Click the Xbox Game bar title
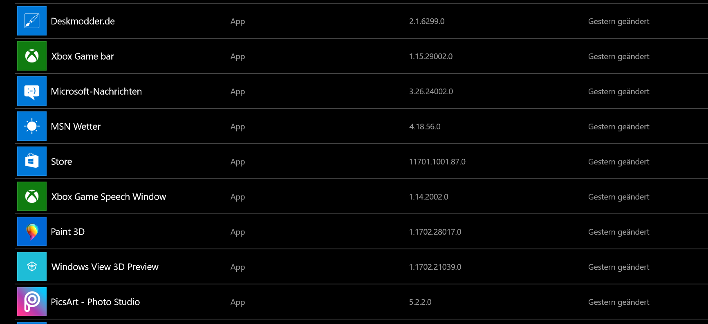708x324 pixels. (x=83, y=56)
